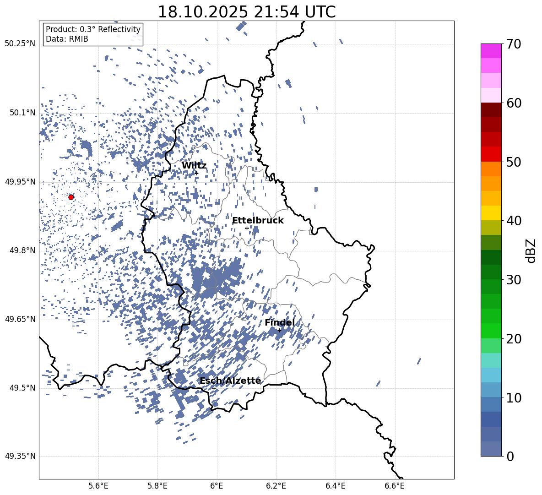542x495 pixels.
Task: Click the Ettelbruck location cross marker
Action: (247, 228)
